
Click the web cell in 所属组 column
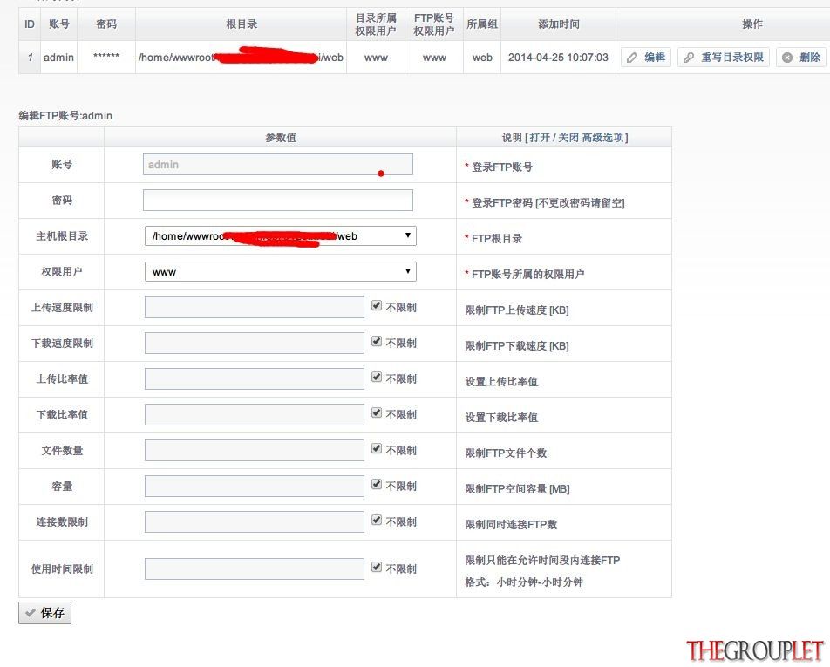point(482,58)
